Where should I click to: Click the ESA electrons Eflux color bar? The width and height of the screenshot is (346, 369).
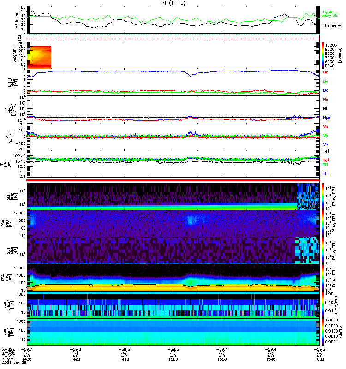323,278
